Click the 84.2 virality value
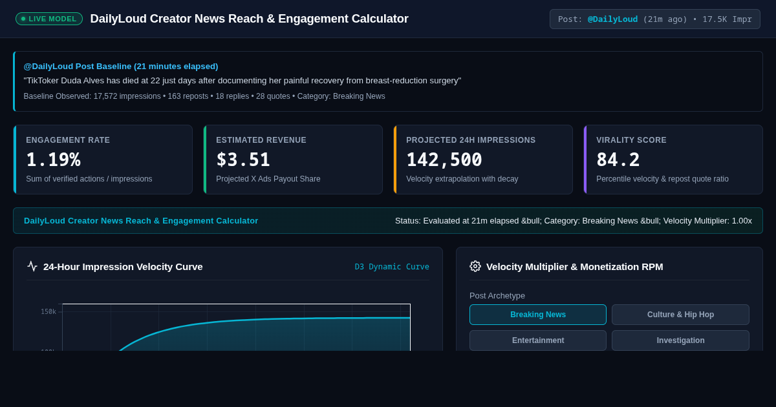 tap(618, 160)
